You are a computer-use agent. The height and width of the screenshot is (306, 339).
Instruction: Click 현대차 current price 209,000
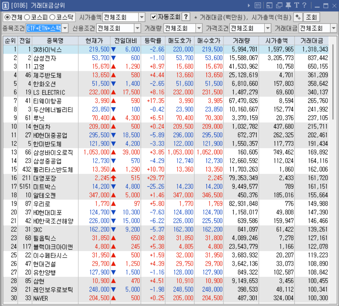[99, 127]
